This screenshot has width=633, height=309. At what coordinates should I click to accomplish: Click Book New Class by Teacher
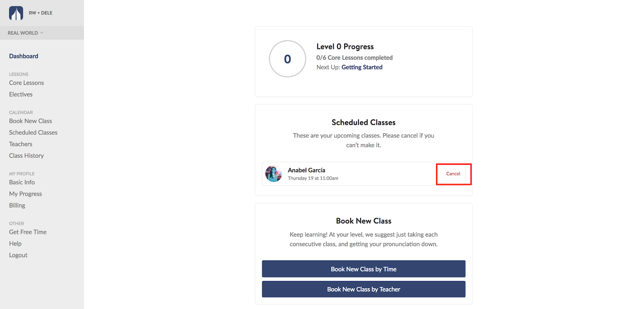pos(363,289)
